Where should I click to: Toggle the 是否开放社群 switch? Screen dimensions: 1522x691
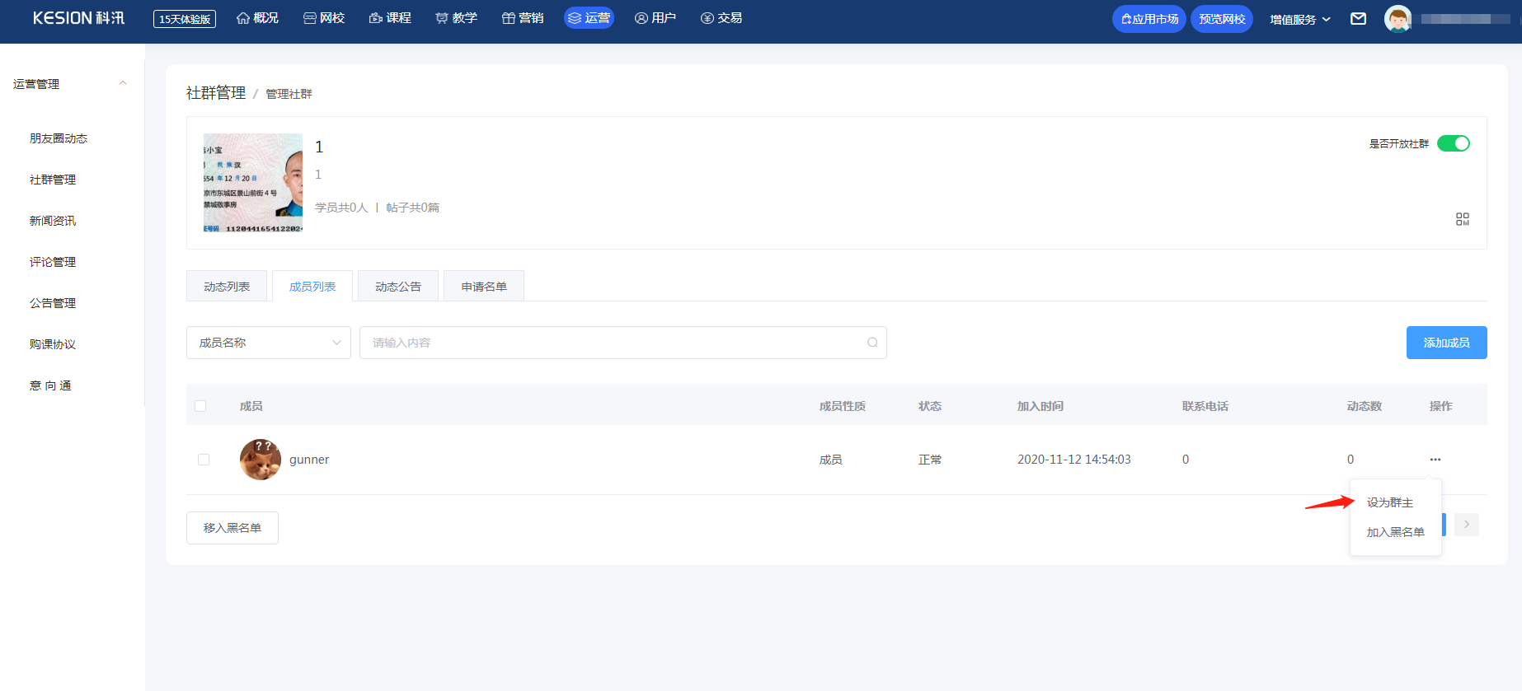1453,143
